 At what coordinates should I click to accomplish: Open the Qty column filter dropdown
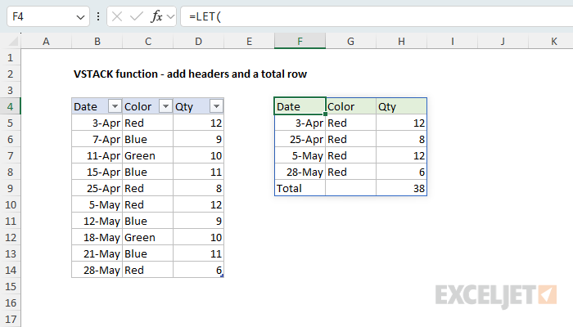point(216,106)
